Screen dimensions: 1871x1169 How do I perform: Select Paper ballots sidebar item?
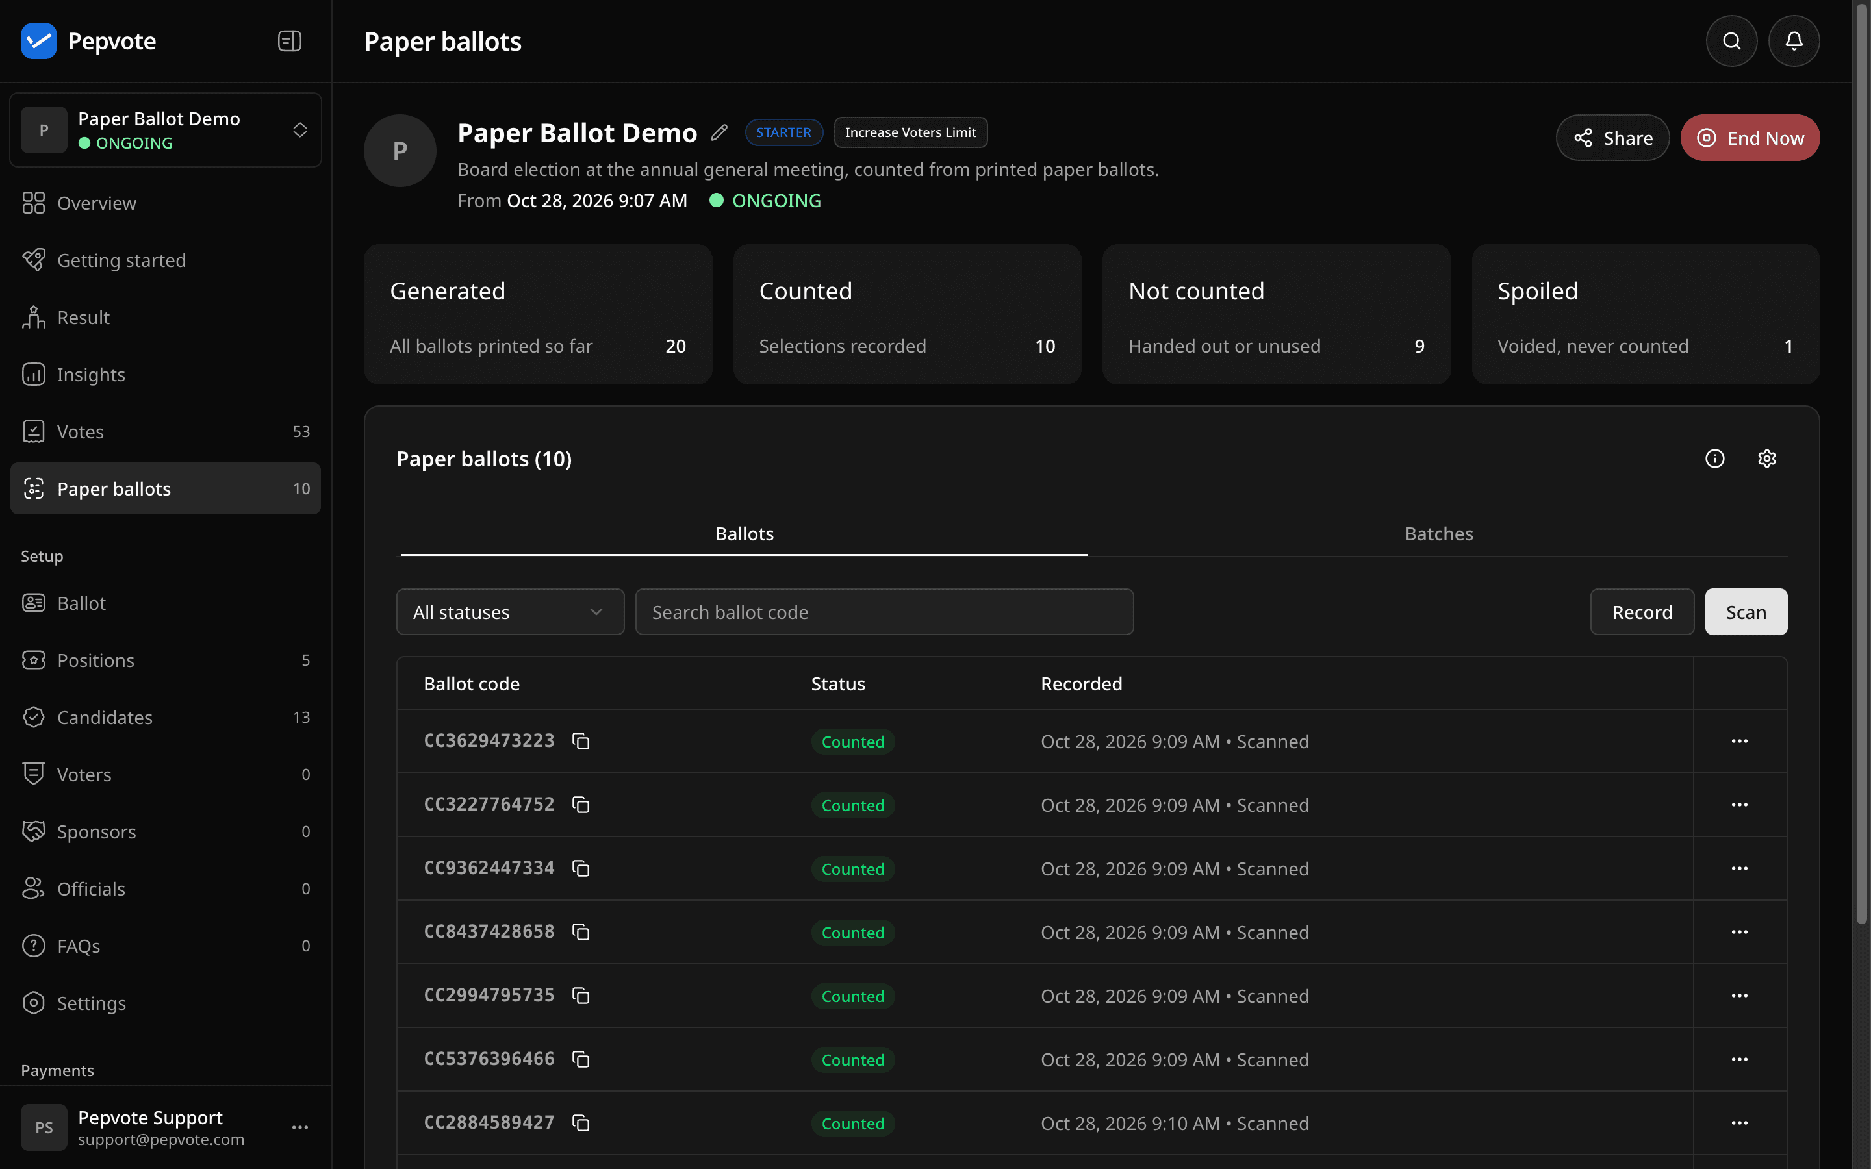tap(166, 488)
